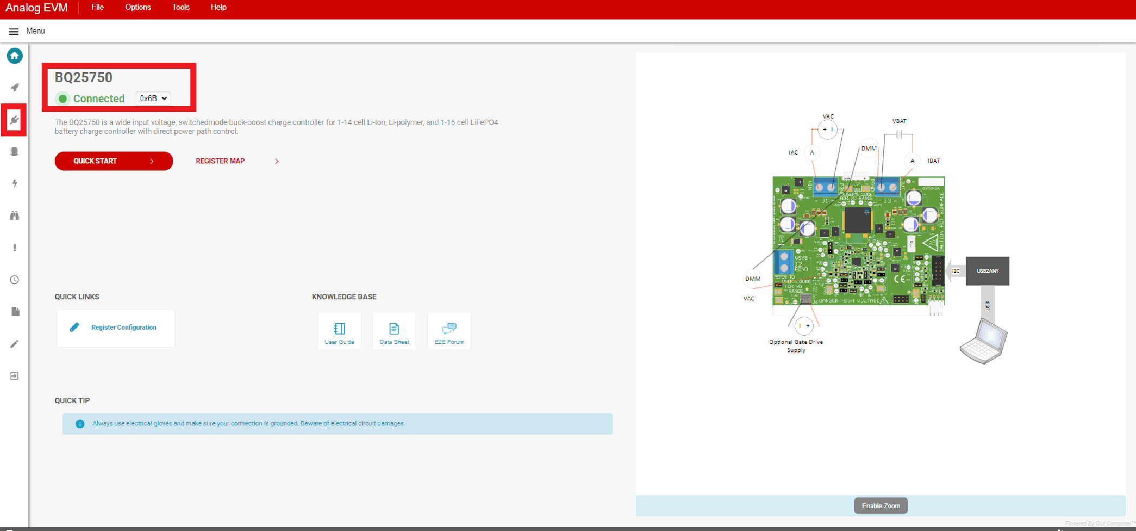Open the File menu
Image resolution: width=1136 pixels, height=531 pixels.
coord(97,7)
